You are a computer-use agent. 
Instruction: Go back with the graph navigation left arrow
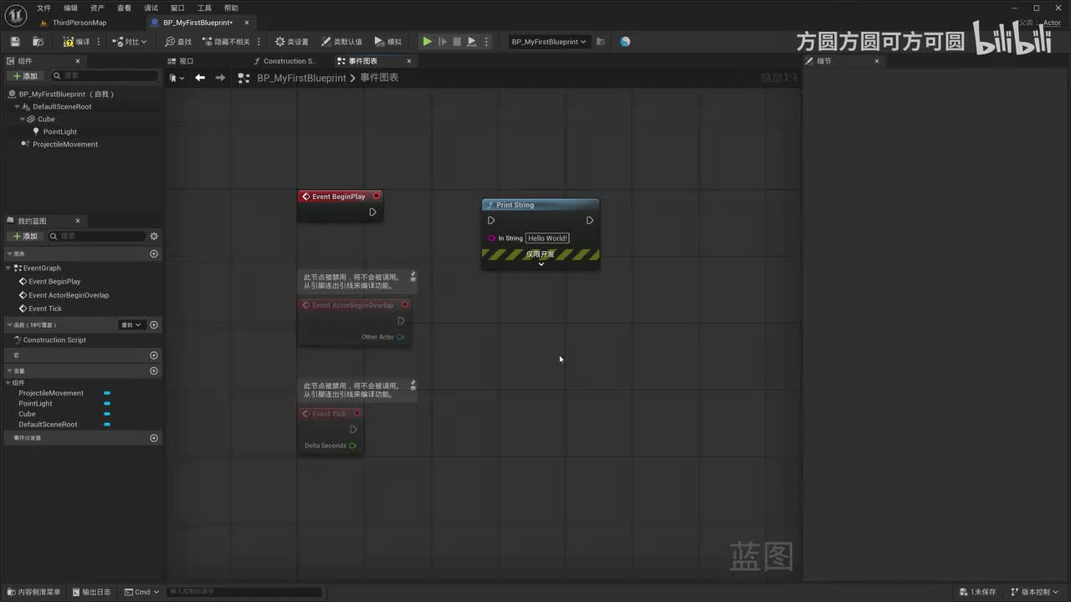click(x=200, y=78)
